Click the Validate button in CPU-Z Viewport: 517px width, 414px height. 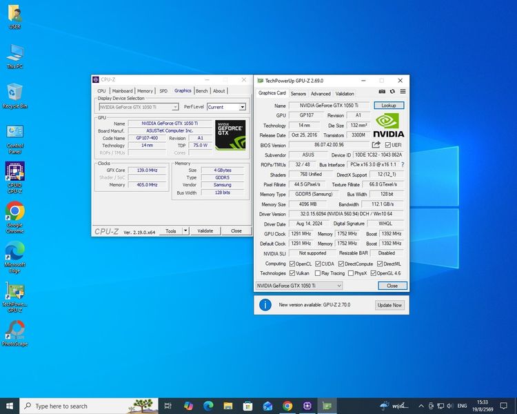(205, 230)
